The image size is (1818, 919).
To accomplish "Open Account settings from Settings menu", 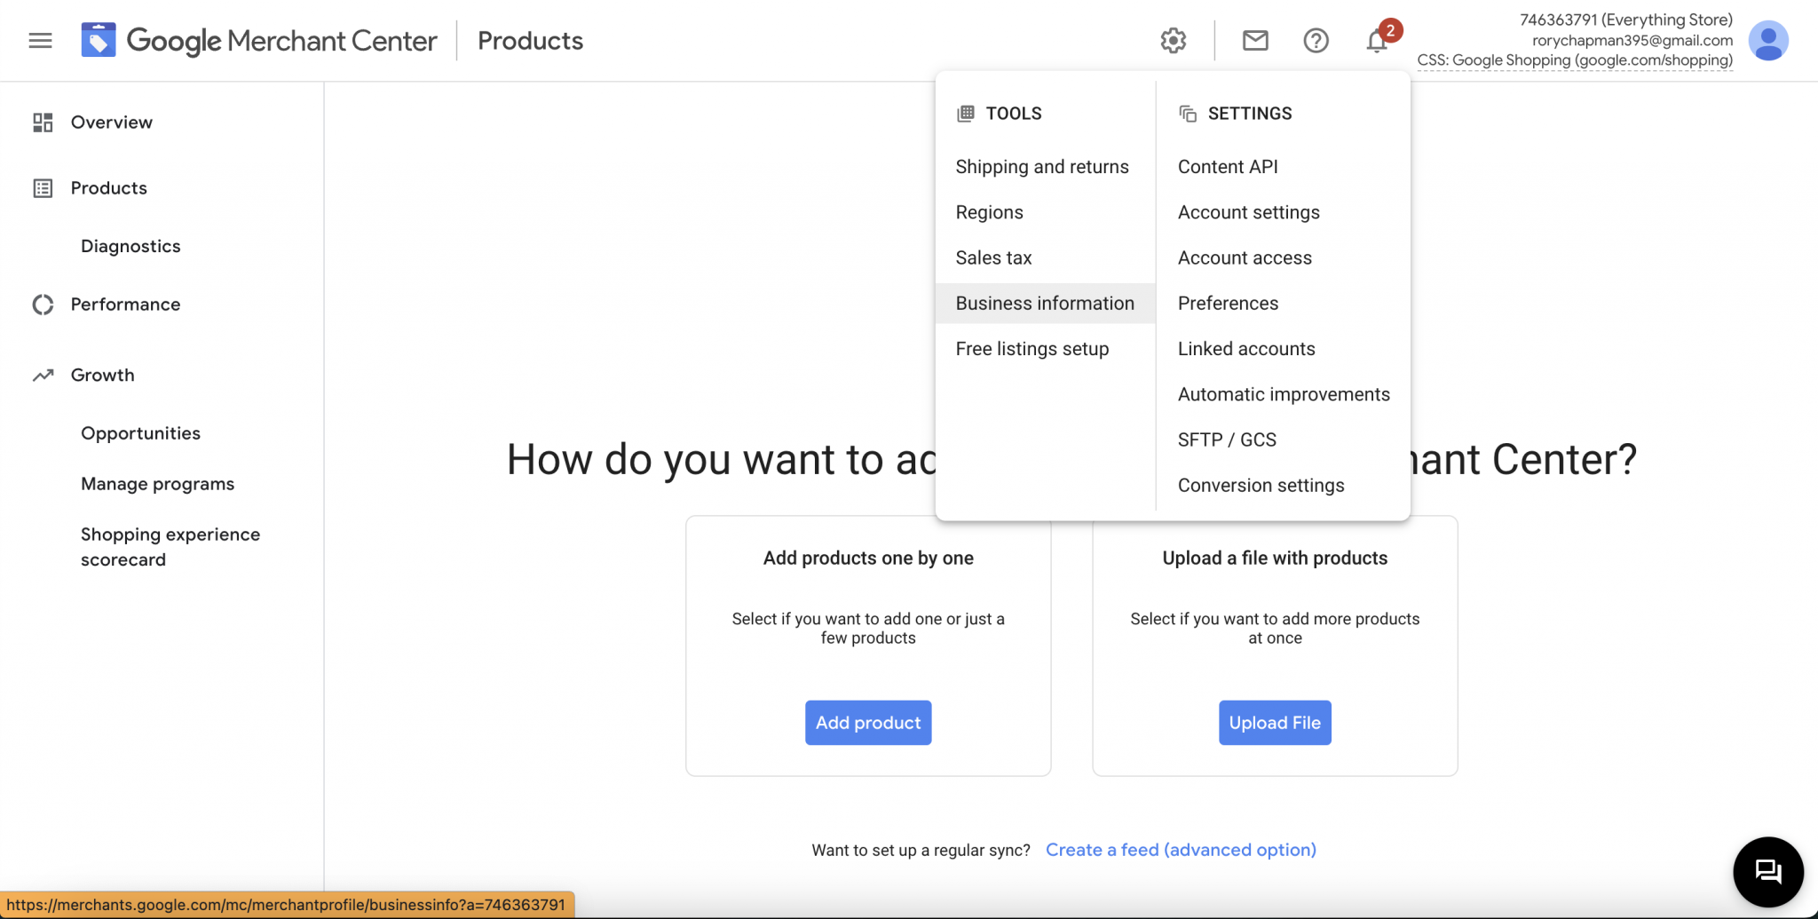I will 1248,212.
